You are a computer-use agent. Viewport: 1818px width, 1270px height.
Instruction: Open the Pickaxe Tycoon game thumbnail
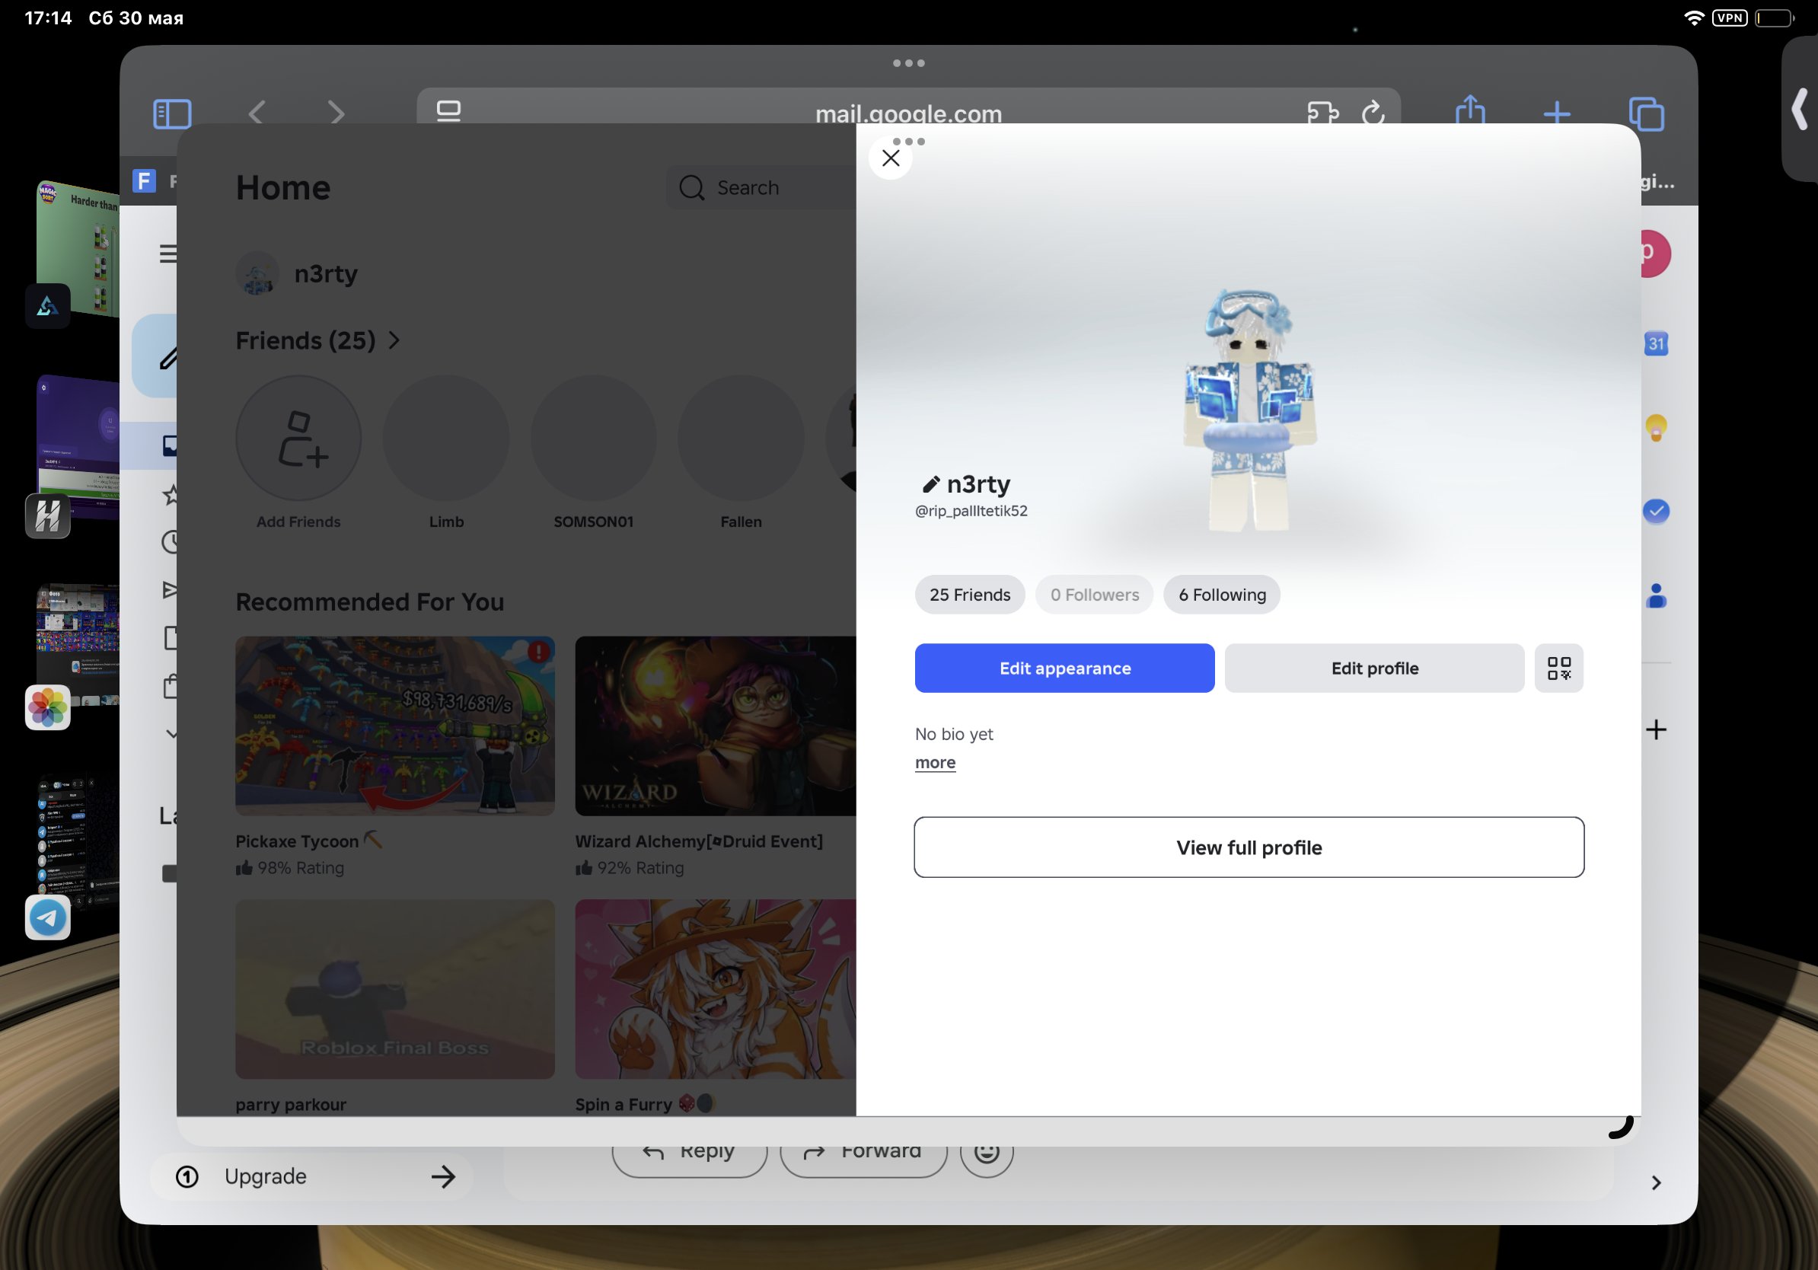(x=395, y=726)
